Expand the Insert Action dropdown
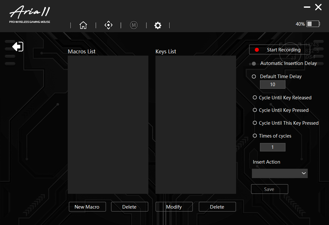 click(x=280, y=173)
